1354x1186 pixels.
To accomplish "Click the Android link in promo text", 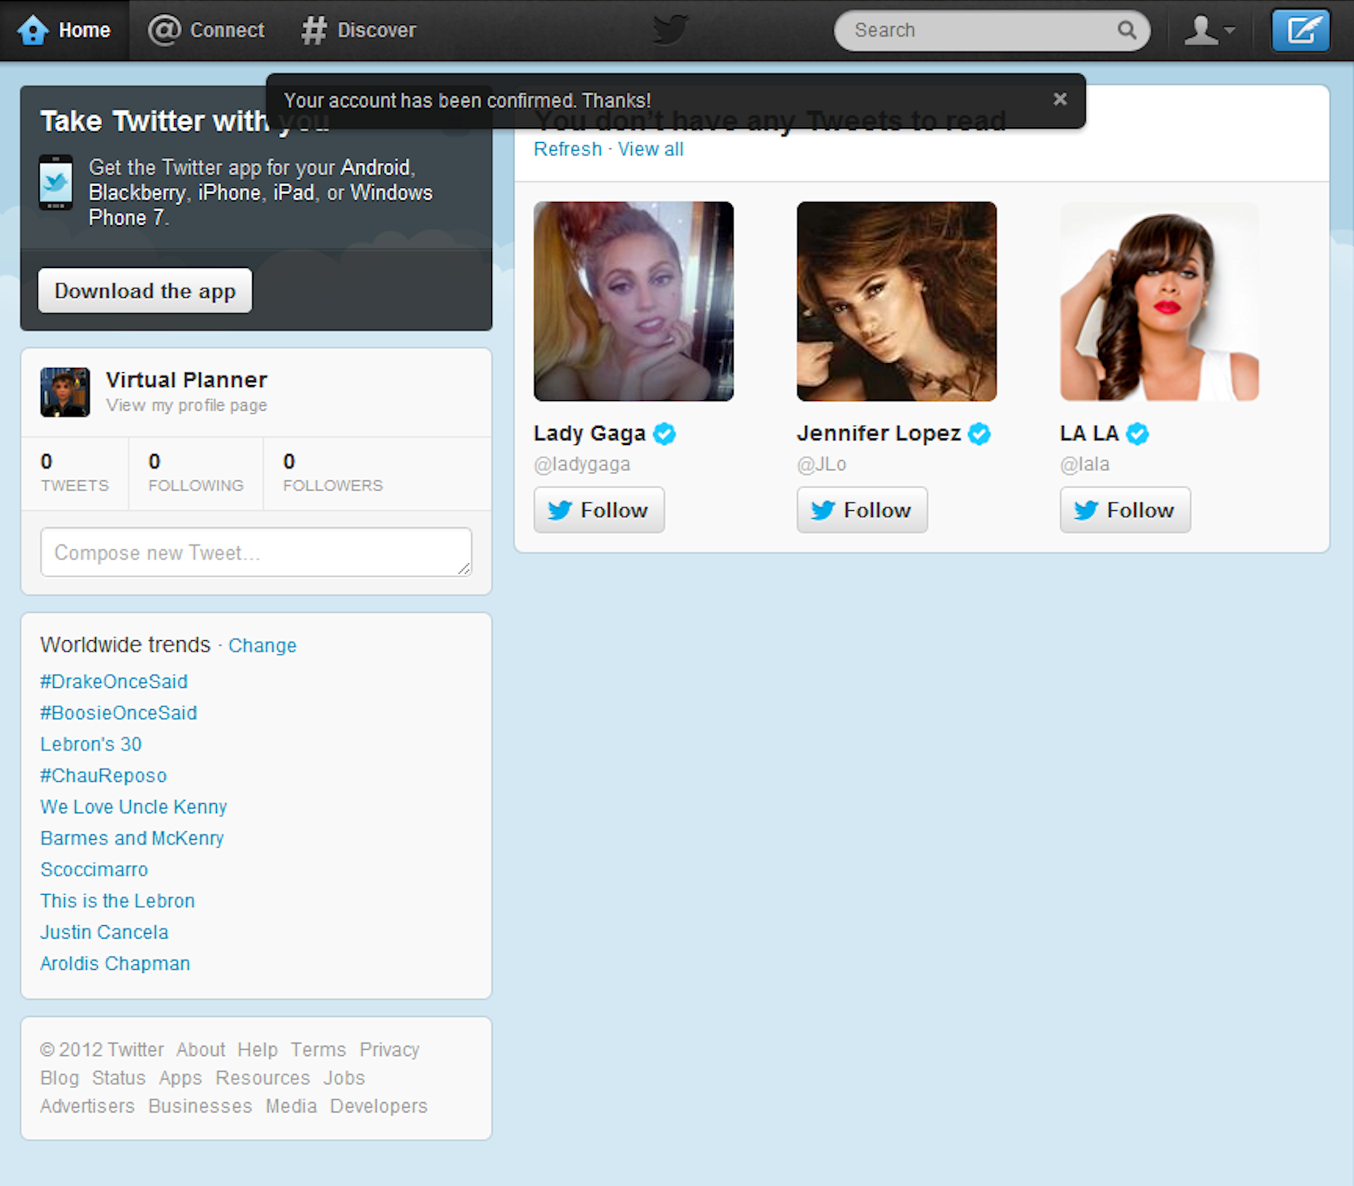I will (375, 168).
